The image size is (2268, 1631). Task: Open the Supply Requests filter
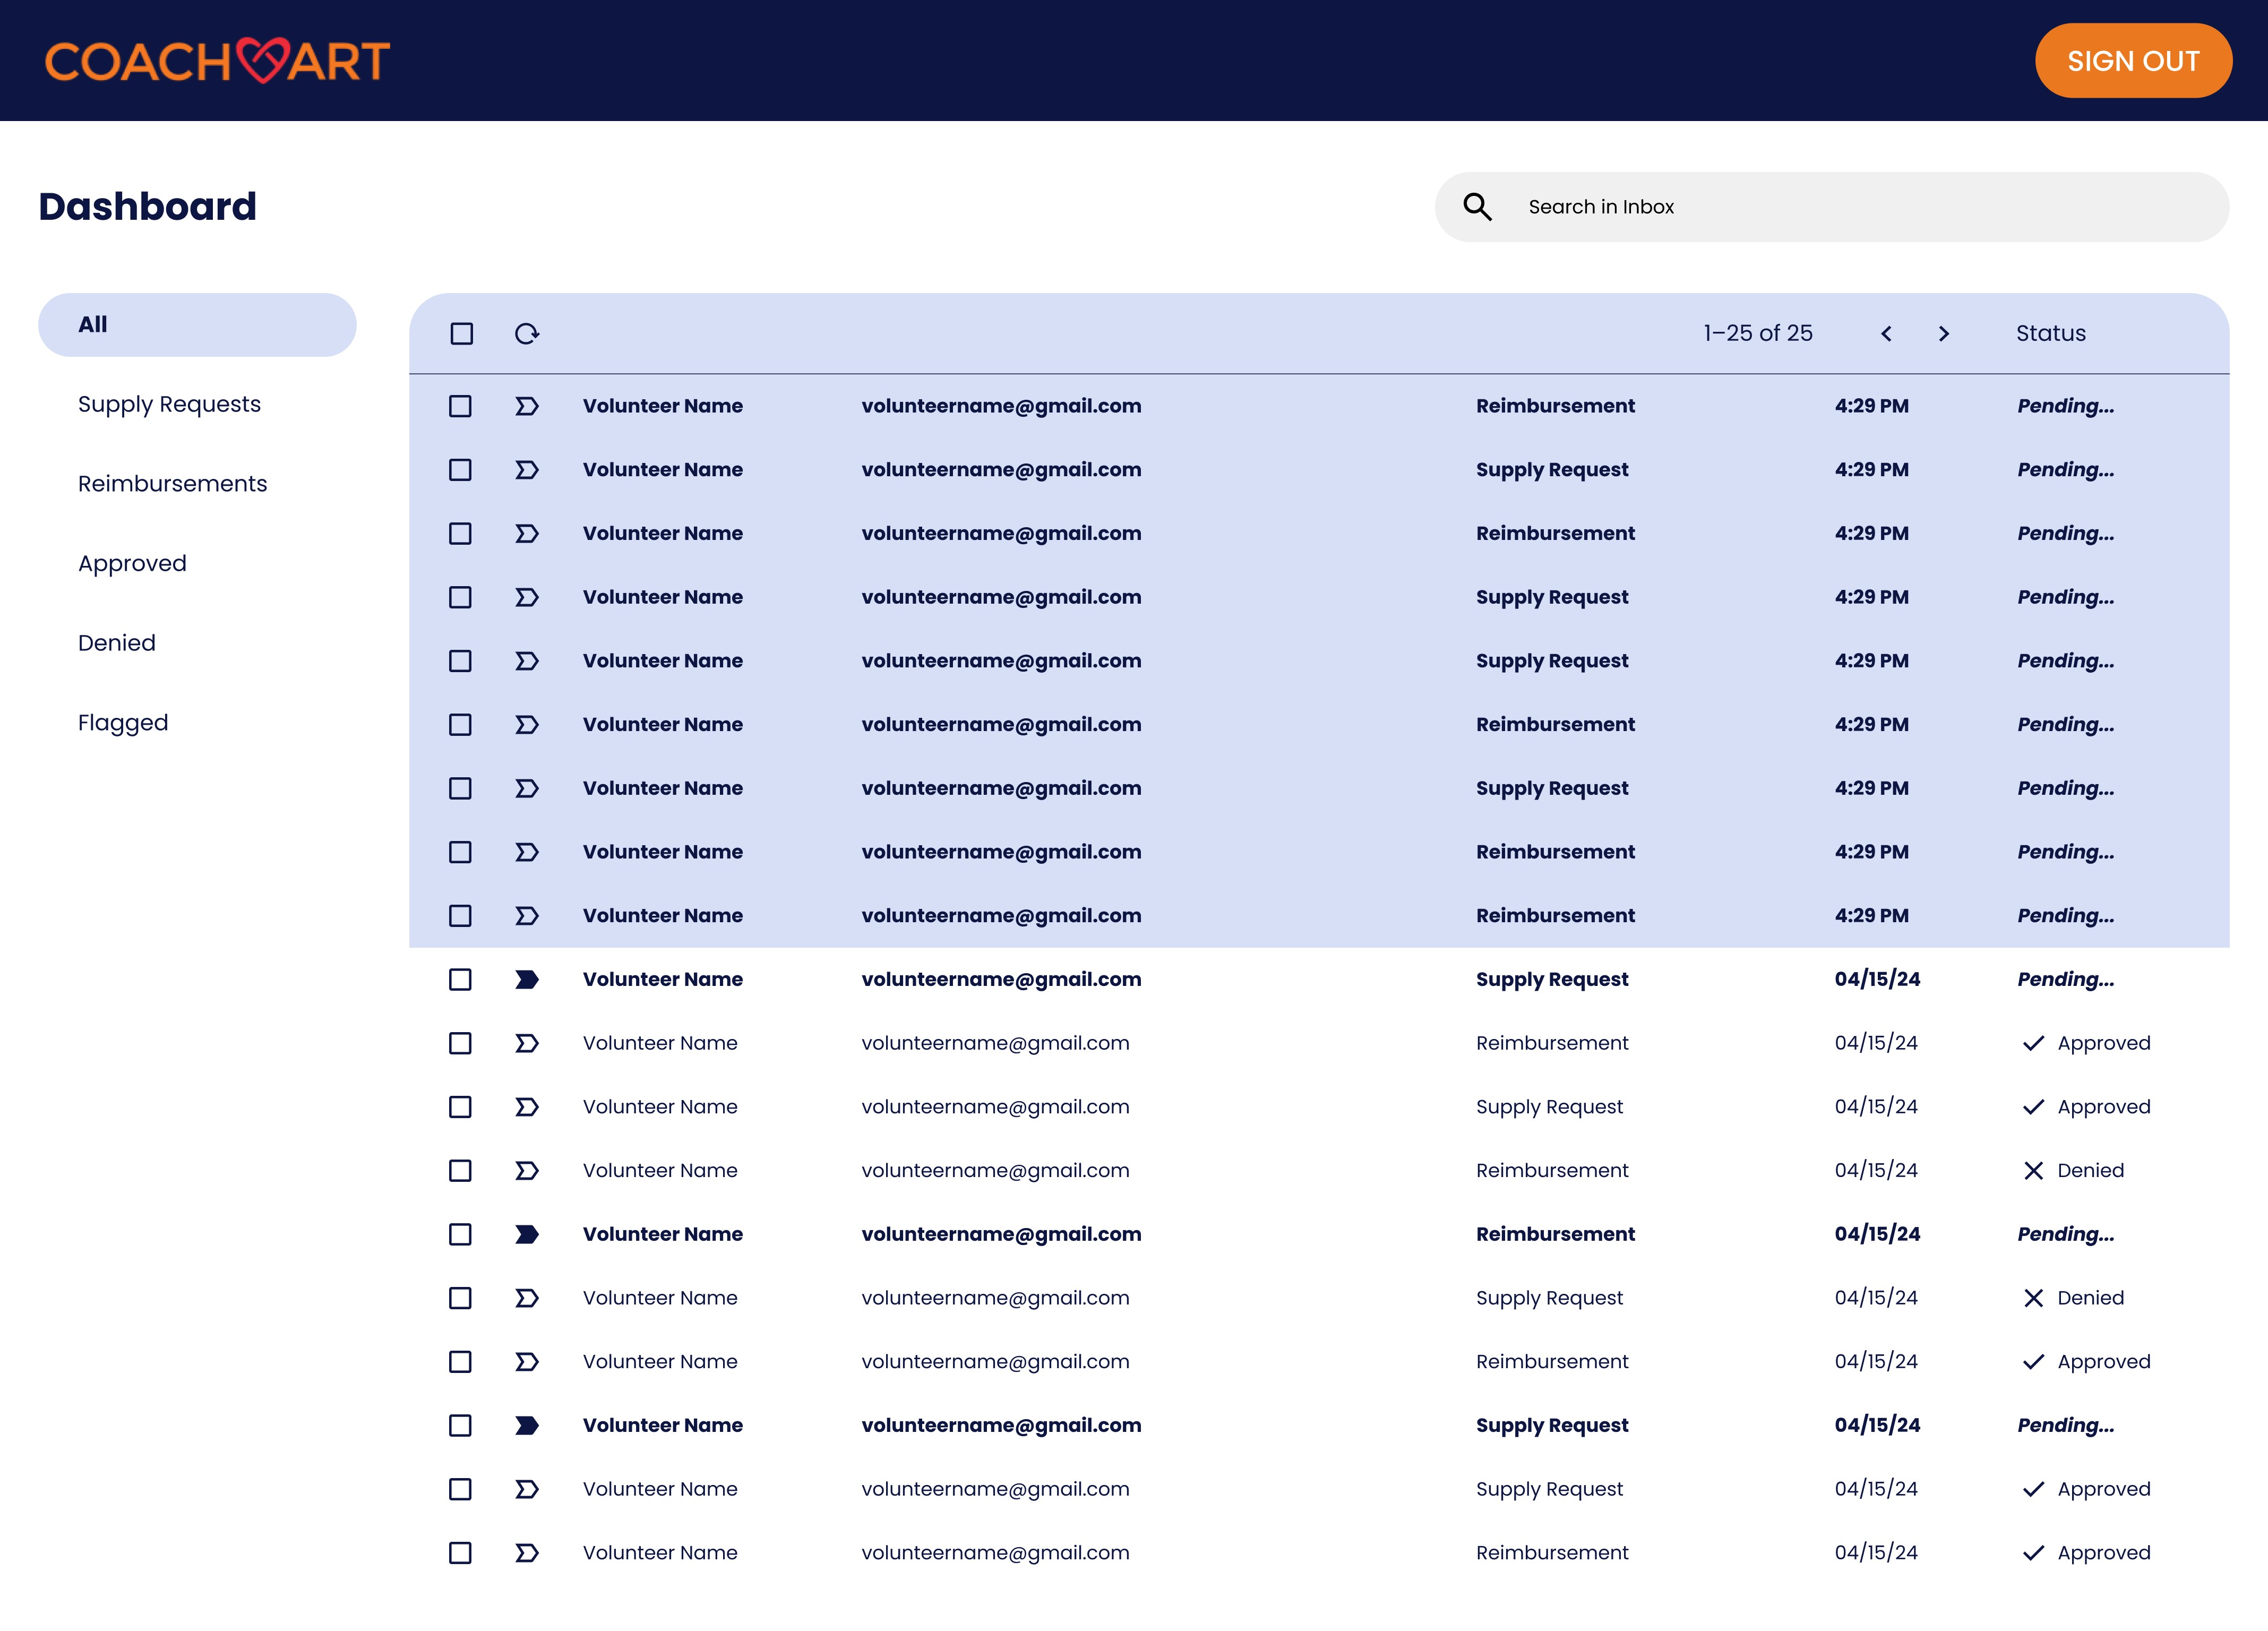coord(169,405)
